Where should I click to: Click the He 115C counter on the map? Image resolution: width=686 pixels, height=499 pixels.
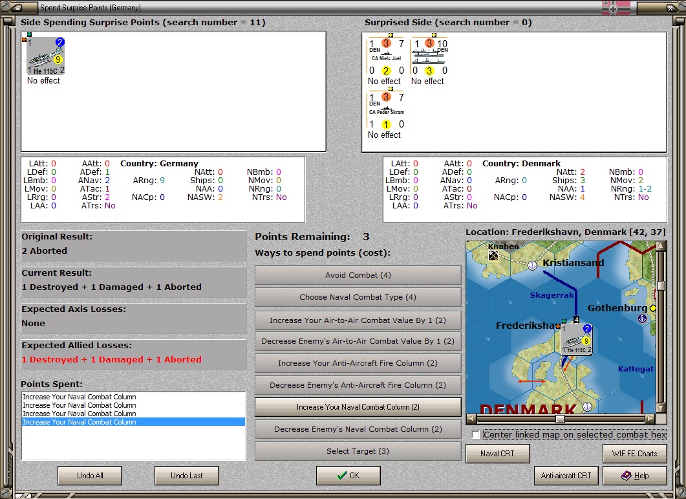[x=577, y=339]
